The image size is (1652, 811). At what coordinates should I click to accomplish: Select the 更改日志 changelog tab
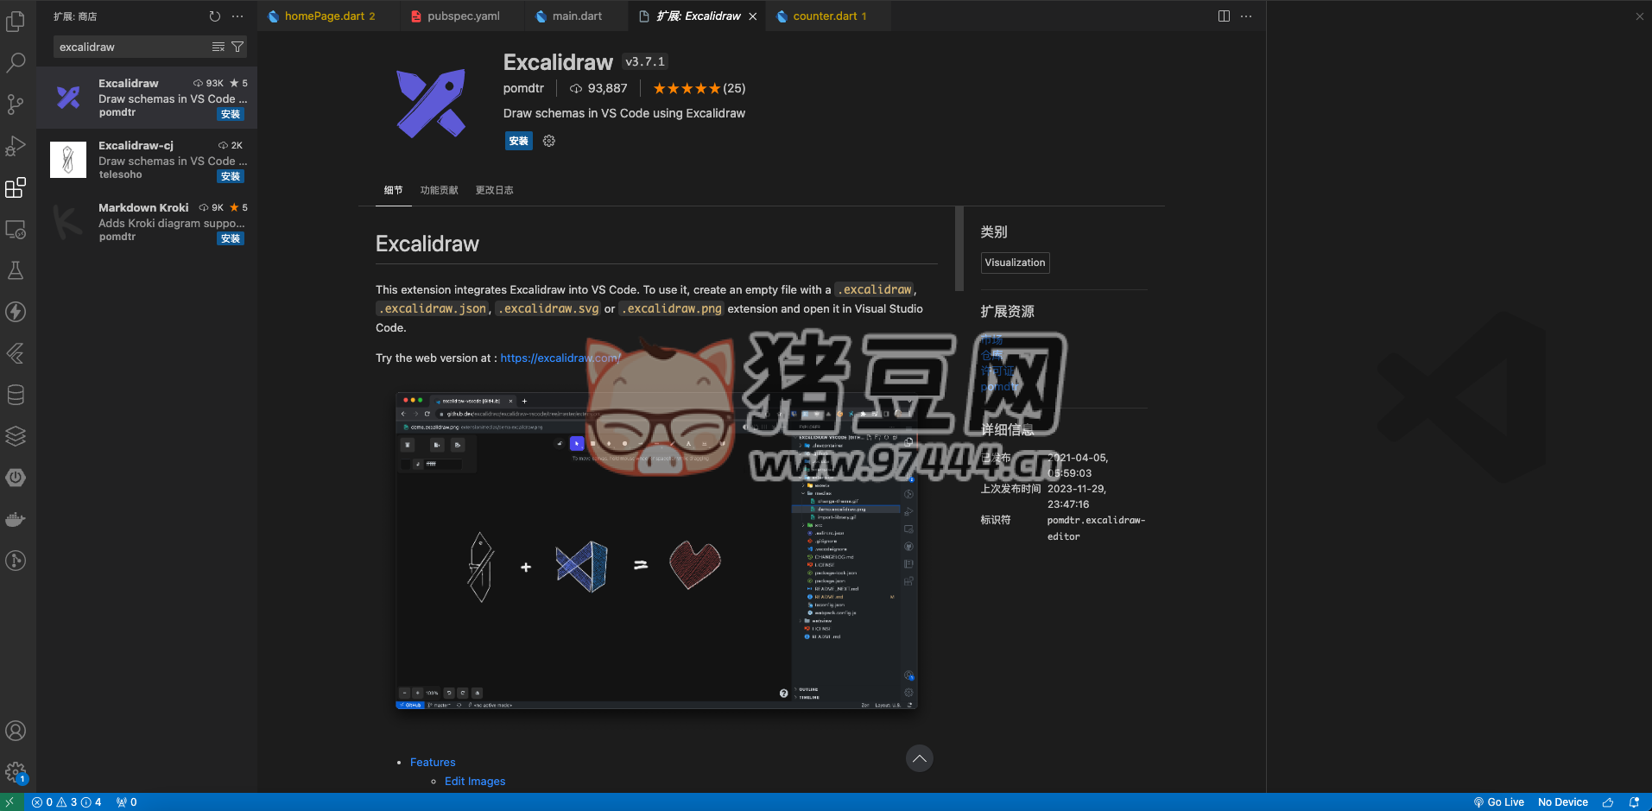click(494, 190)
